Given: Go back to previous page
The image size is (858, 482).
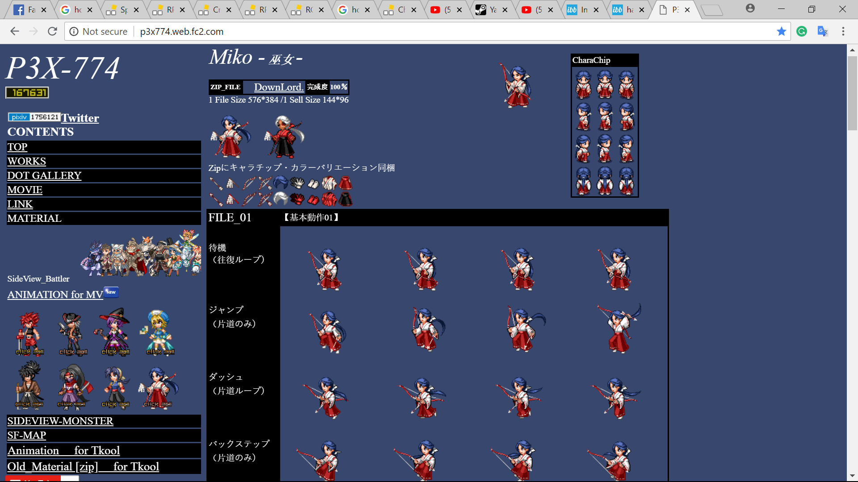Looking at the screenshot, I should tap(15, 31).
